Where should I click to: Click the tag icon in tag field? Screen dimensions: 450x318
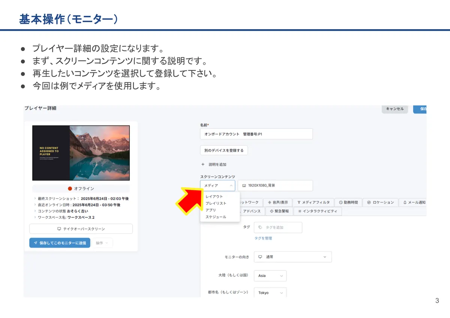pos(260,227)
